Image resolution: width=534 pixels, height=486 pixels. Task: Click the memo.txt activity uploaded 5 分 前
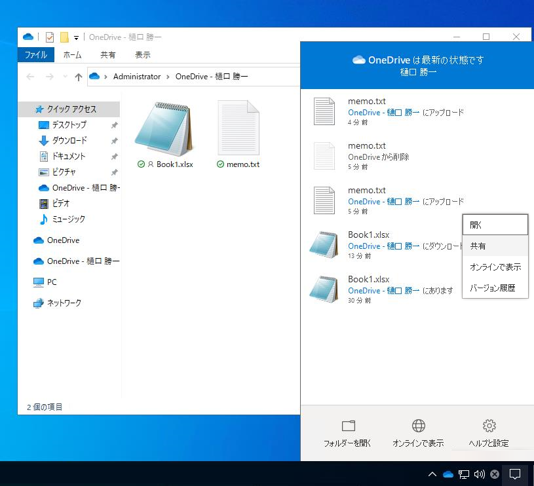click(417, 200)
